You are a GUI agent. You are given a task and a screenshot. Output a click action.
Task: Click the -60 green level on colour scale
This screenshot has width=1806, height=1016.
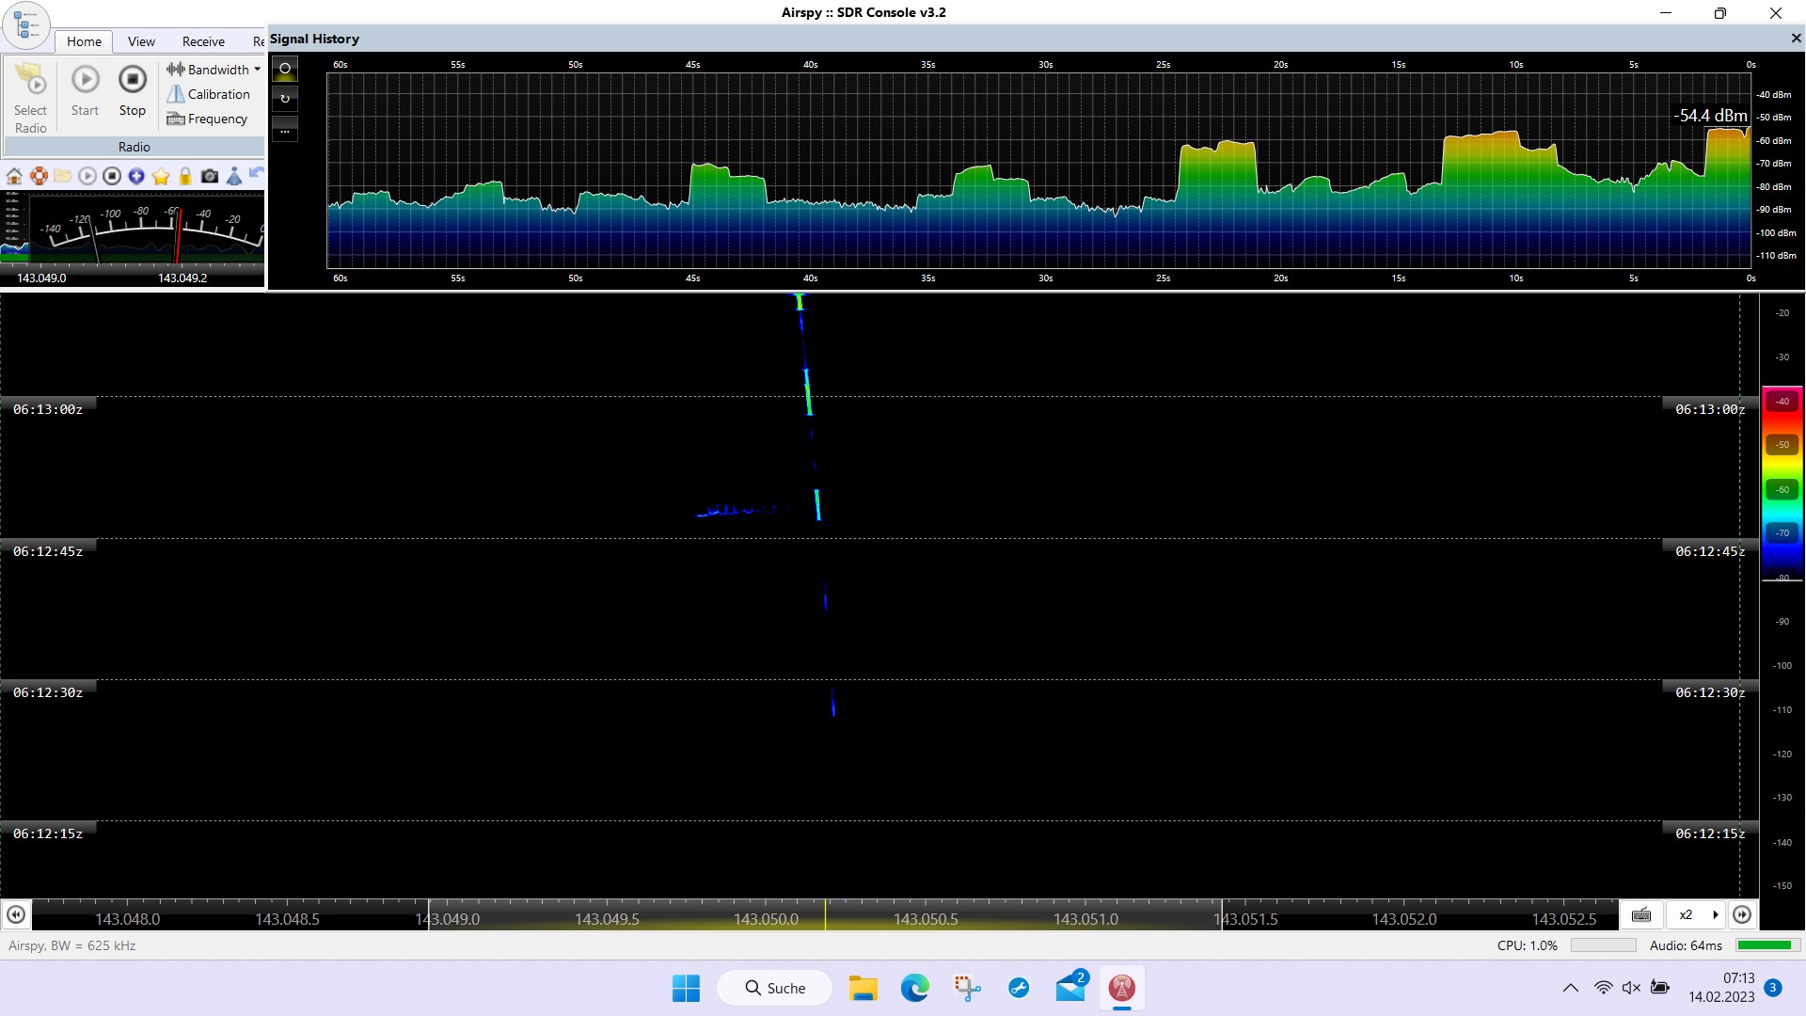coord(1782,489)
